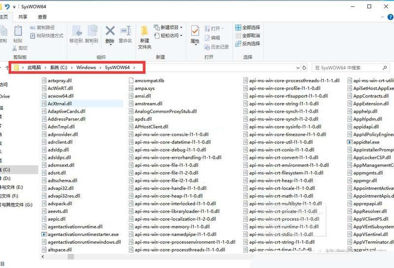This screenshot has height=268, width=394.
Task: Click the Copy path button
Action: coord(42,28)
